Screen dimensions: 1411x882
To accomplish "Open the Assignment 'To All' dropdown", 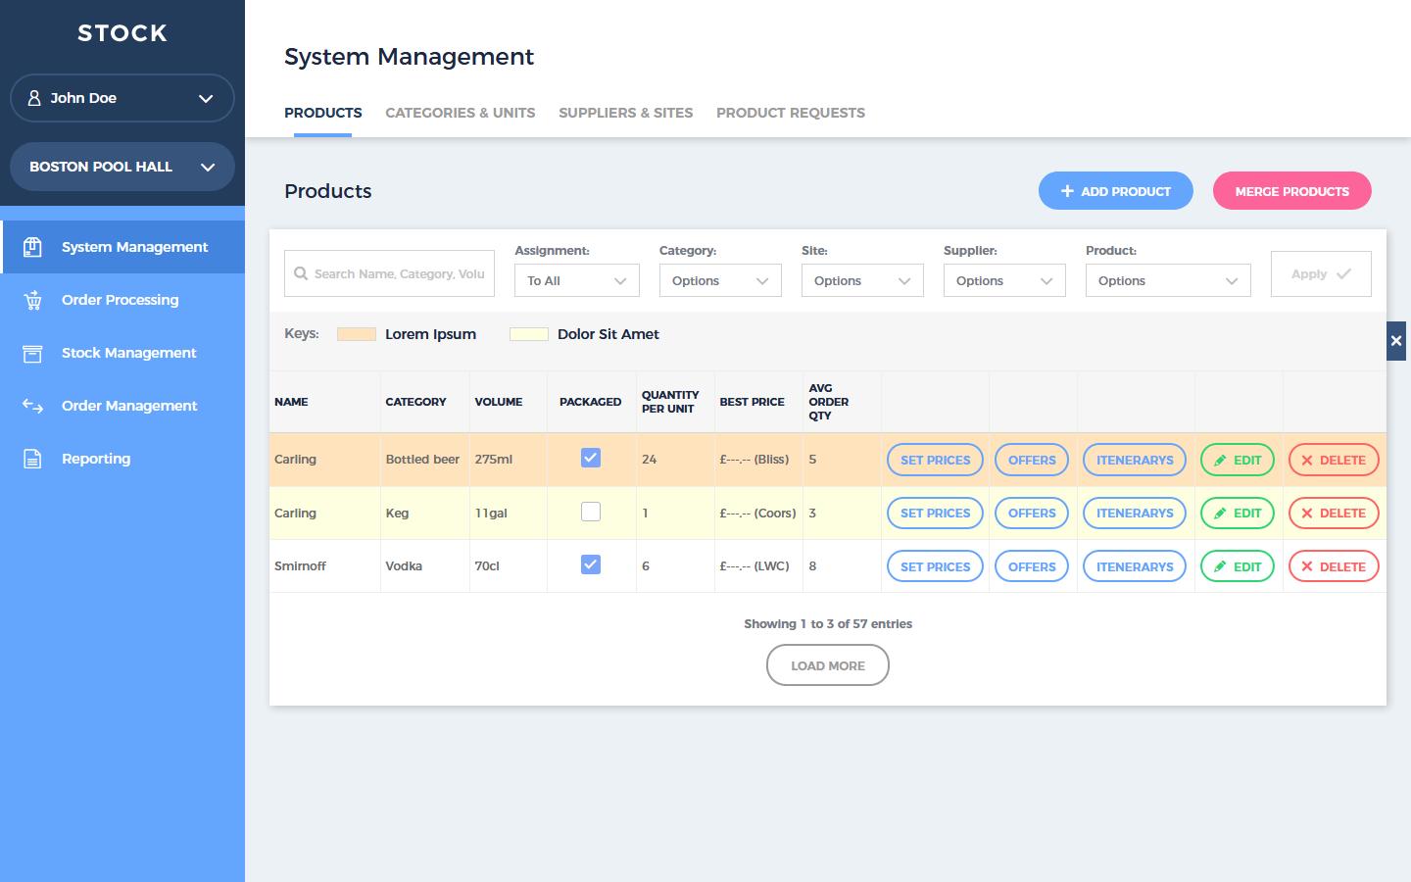I will tap(576, 281).
